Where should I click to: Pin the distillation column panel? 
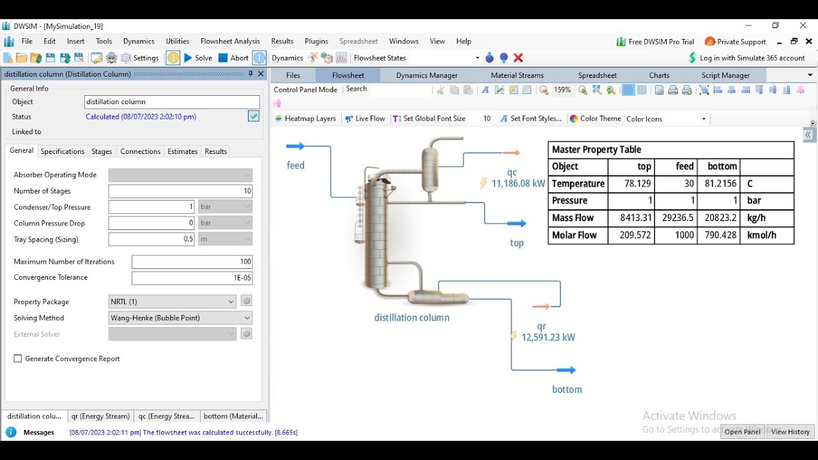[251, 74]
